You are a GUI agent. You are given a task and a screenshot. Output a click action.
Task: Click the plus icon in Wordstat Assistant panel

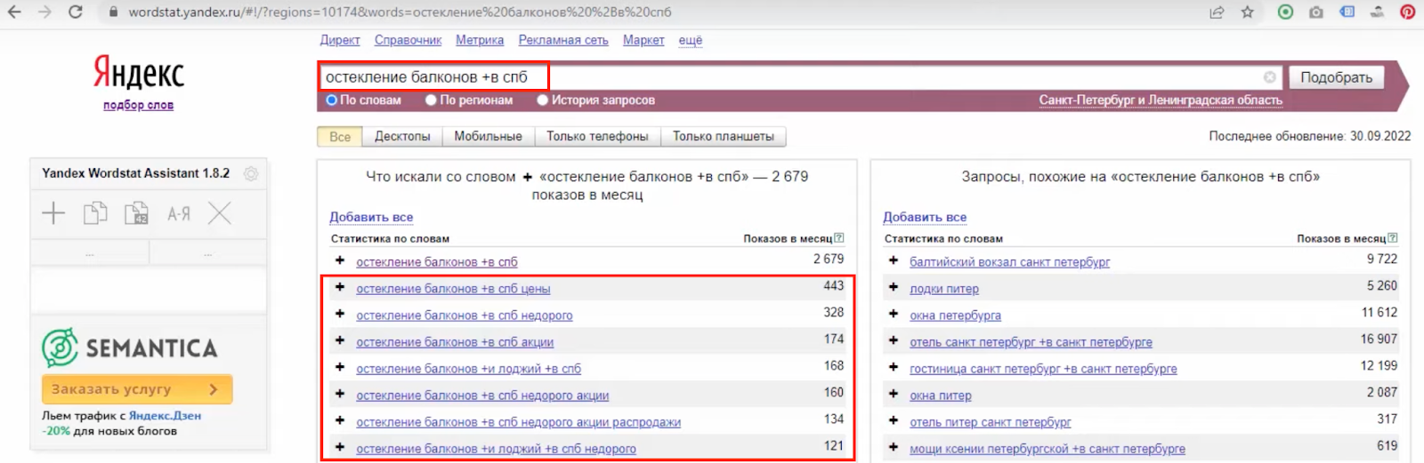(x=53, y=213)
